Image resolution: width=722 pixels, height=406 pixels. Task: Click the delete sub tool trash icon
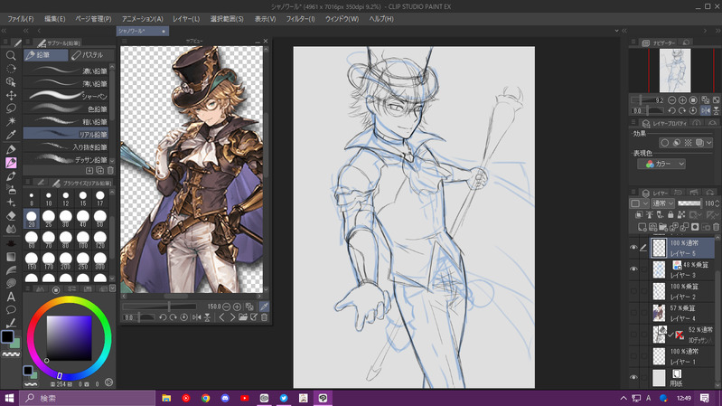click(x=110, y=171)
